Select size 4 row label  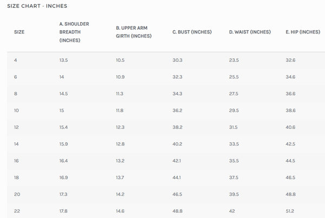click(16, 60)
